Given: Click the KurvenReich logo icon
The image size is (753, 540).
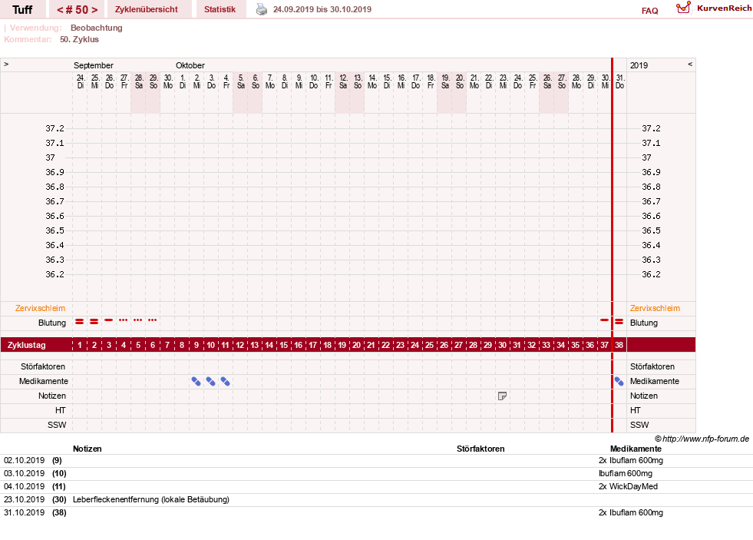Looking at the screenshot, I should pos(683,8).
